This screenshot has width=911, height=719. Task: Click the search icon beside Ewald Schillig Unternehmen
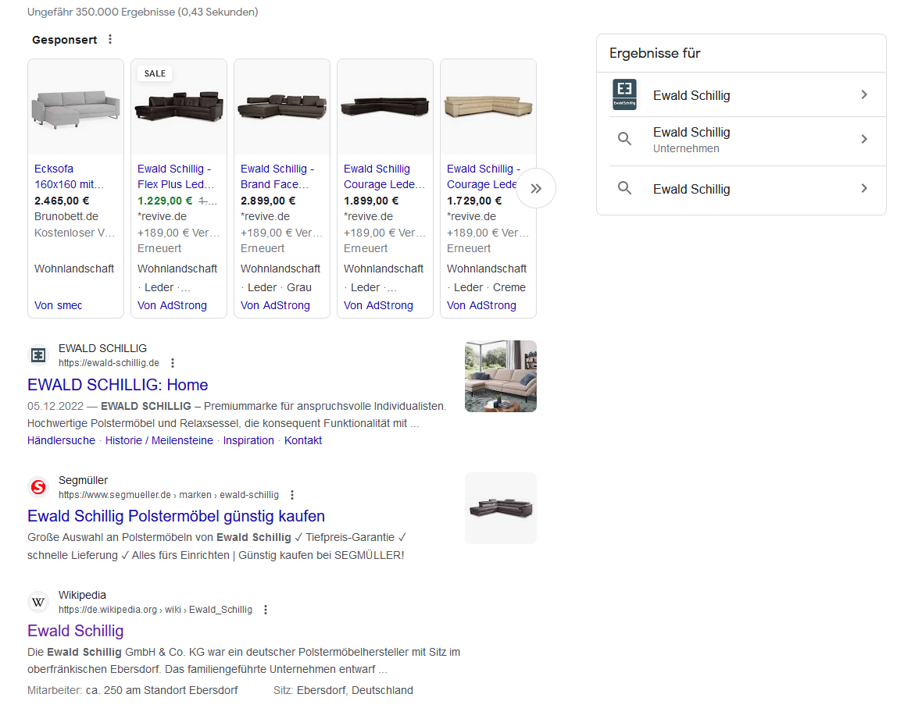[x=624, y=139]
